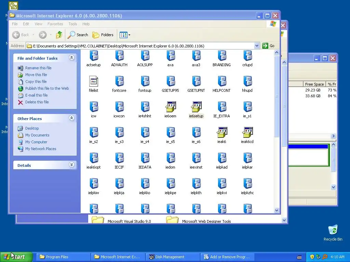This screenshot has height=262, width=350.
Task: Select the Recycle Bin desktop icon
Action: point(333,233)
